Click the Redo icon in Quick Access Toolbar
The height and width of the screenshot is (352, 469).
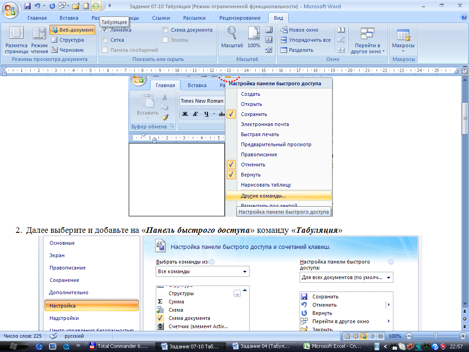(x=52, y=5)
